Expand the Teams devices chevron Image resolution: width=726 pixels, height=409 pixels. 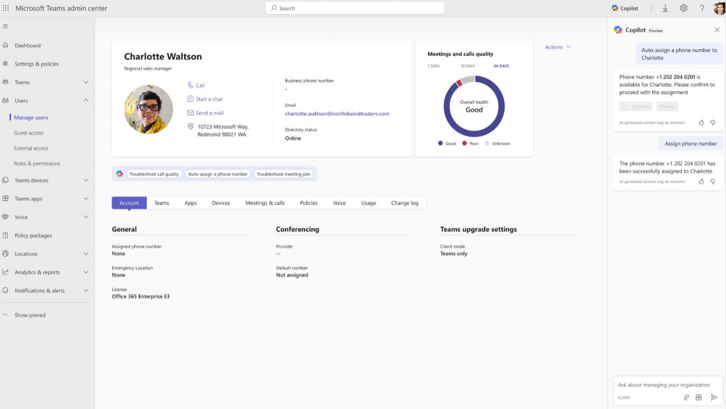(86, 180)
